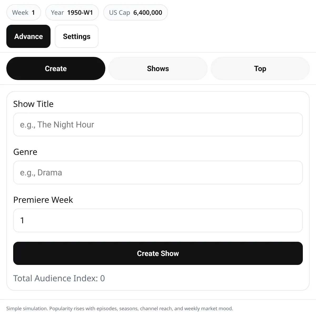The image size is (316, 316).
Task: Open the Settings panel
Action: (x=77, y=36)
